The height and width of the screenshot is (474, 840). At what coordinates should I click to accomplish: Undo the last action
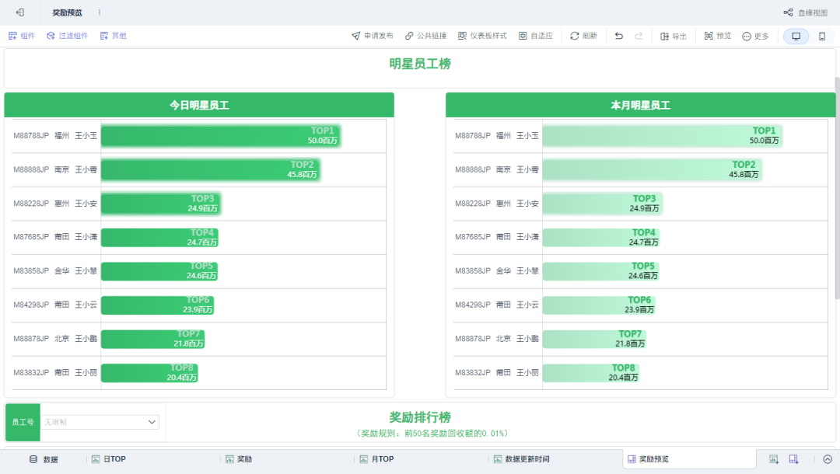pos(619,36)
